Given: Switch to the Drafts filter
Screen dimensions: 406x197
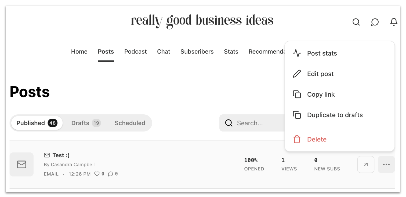Looking at the screenshot, I should tap(86, 123).
